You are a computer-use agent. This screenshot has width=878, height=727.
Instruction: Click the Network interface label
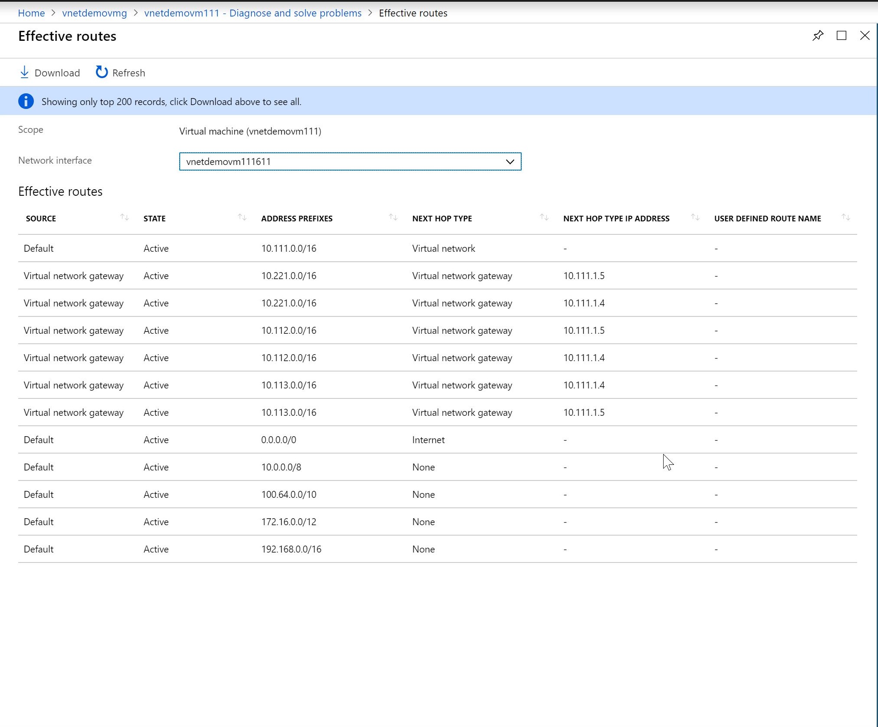[55, 160]
